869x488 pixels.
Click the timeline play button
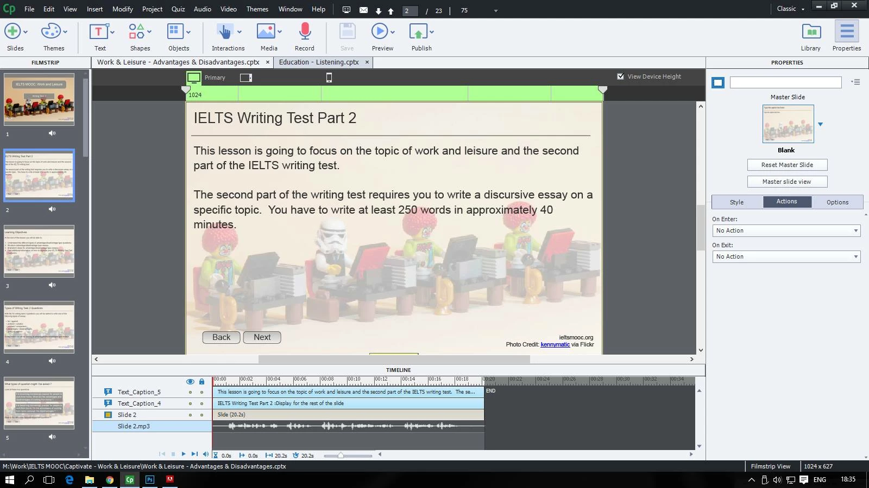click(184, 454)
